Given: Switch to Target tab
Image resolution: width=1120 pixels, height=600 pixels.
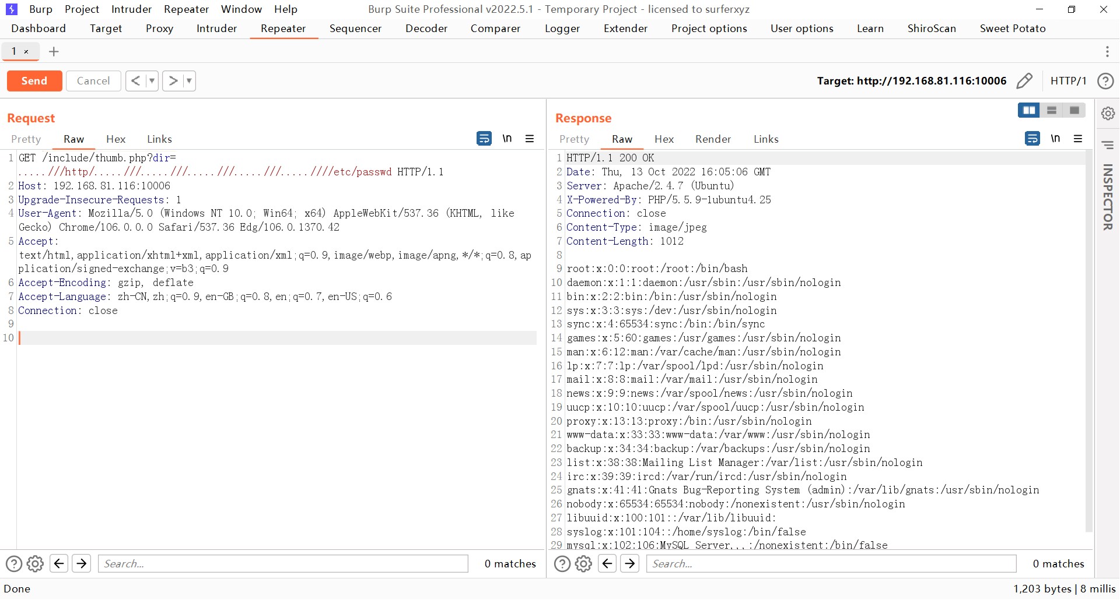Looking at the screenshot, I should (106, 29).
